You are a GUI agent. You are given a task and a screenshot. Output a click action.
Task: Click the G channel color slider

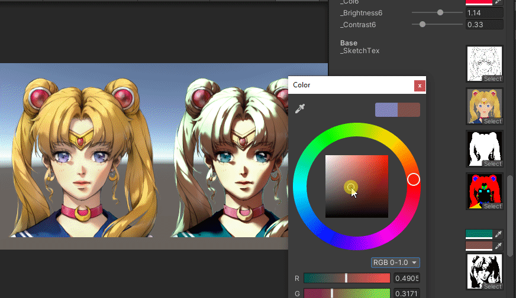tap(347, 293)
